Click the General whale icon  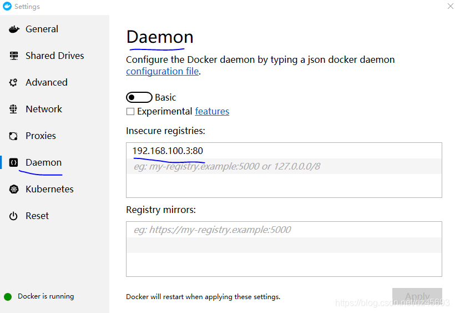pos(14,29)
